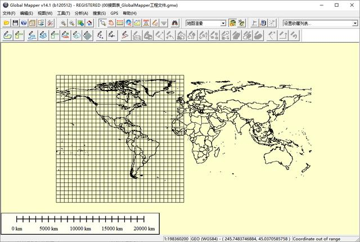Viewport: 360px width, 242px height.
Task: Open Search with the binoculars icon
Action: tap(175, 23)
